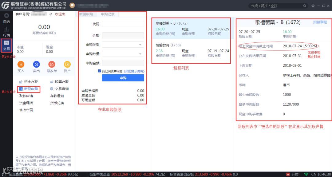Open the 招股章程 prospectus link
The image size is (332, 177).
pyautogui.click(x=320, y=22)
